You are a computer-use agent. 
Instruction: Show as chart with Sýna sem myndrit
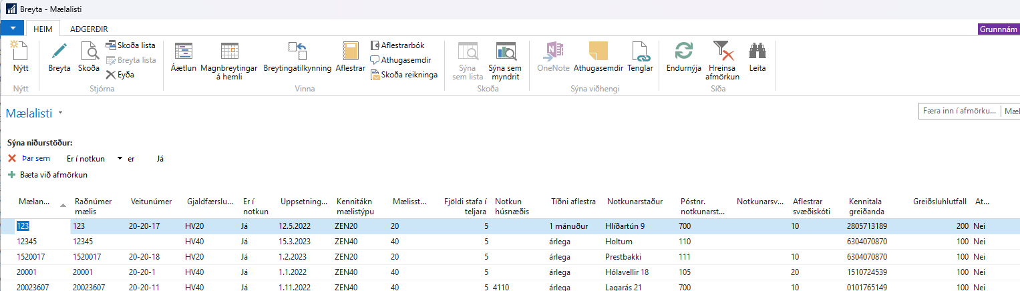504,52
